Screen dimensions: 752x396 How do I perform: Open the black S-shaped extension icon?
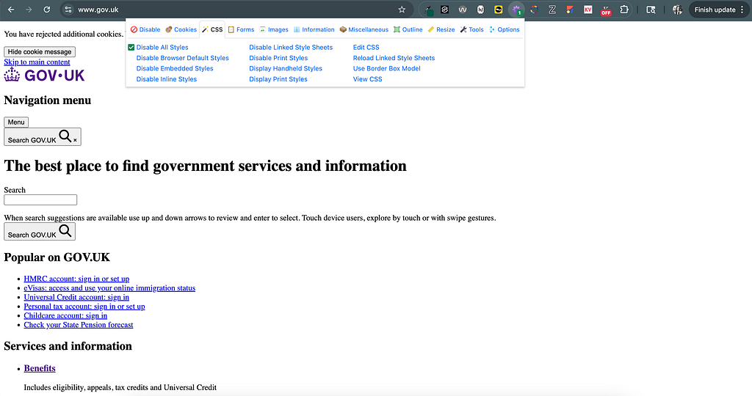click(x=445, y=10)
